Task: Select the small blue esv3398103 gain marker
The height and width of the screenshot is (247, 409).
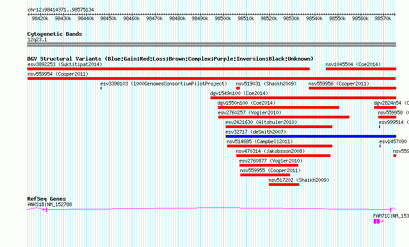Action: (x=101, y=88)
